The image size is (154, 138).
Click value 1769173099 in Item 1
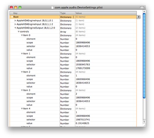click(83, 68)
